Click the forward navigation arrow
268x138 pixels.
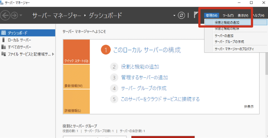pos(14,15)
